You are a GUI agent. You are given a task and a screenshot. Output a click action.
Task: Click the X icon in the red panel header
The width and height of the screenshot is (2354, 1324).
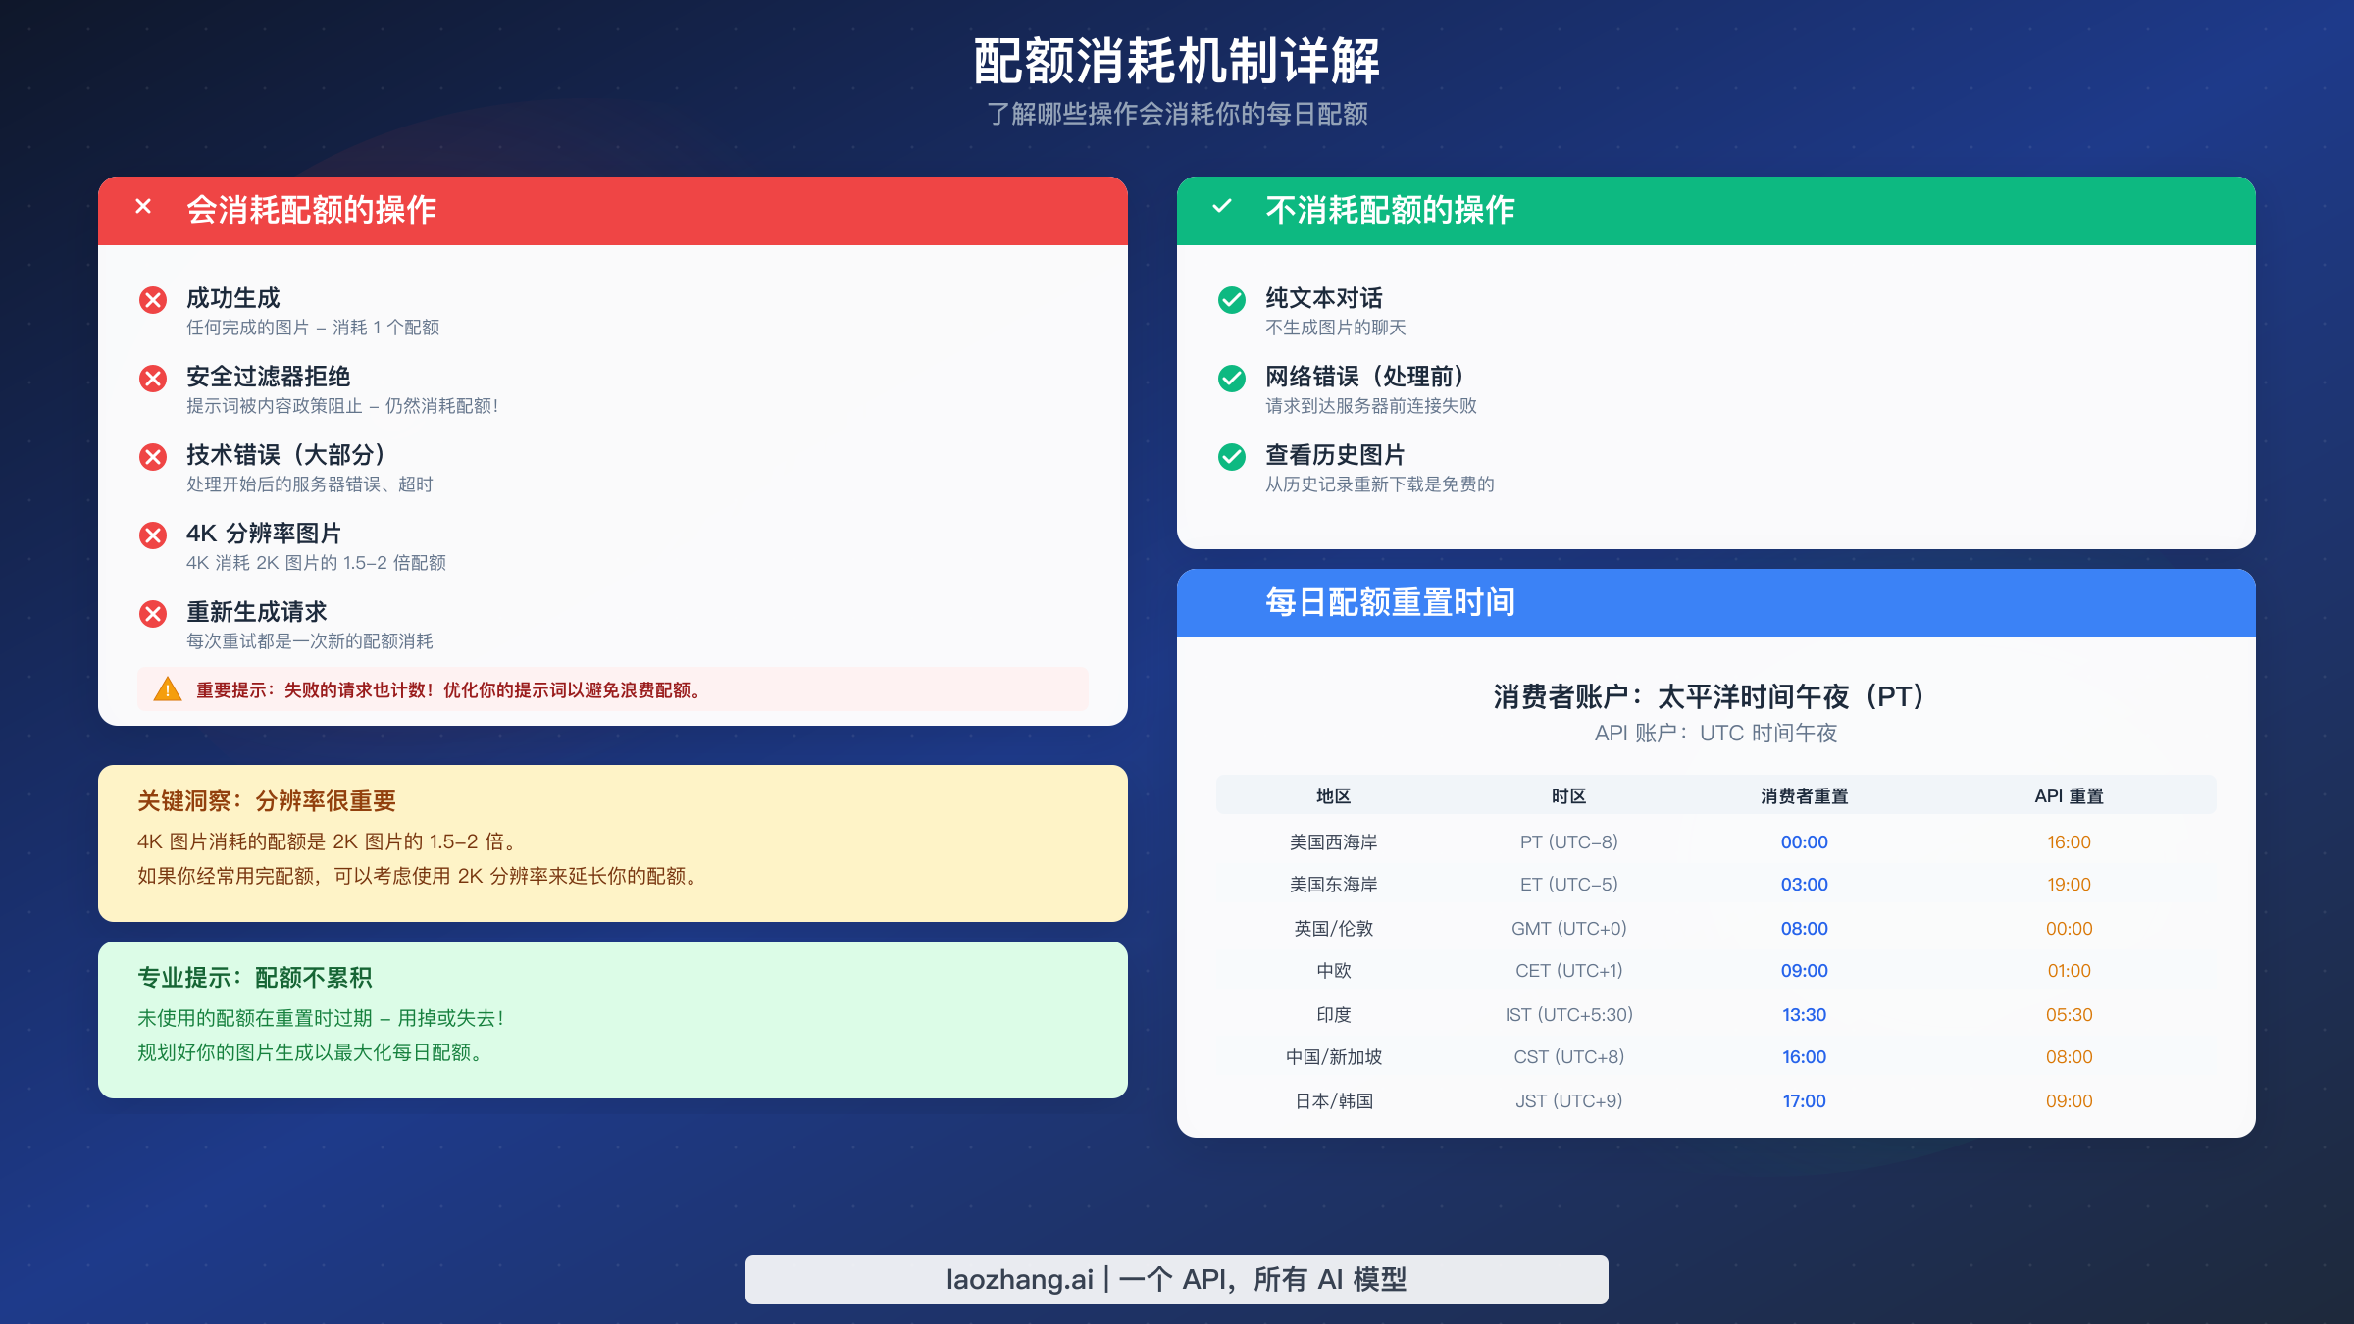click(142, 208)
